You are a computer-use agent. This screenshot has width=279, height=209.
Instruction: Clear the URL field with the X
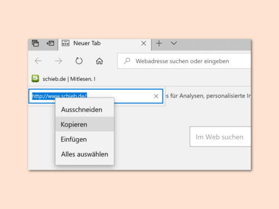(x=156, y=96)
